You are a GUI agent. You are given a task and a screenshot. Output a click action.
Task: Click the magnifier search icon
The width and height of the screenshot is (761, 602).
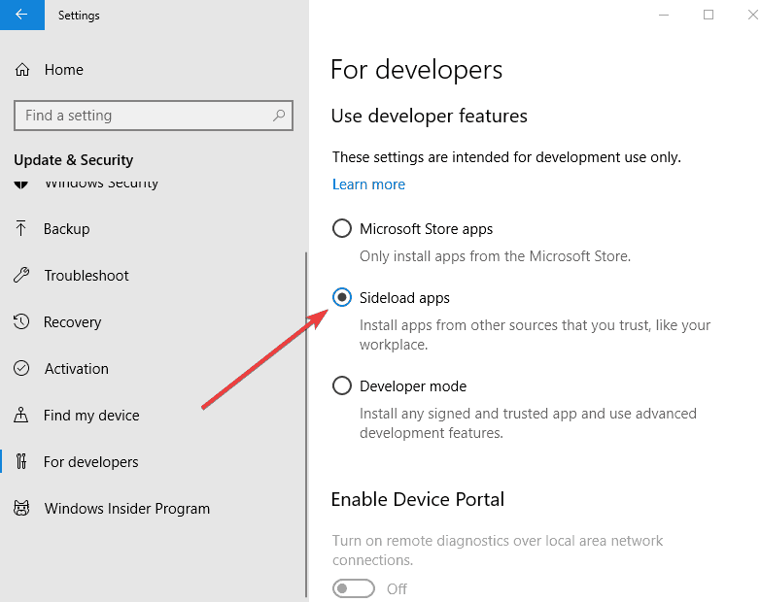[279, 116]
